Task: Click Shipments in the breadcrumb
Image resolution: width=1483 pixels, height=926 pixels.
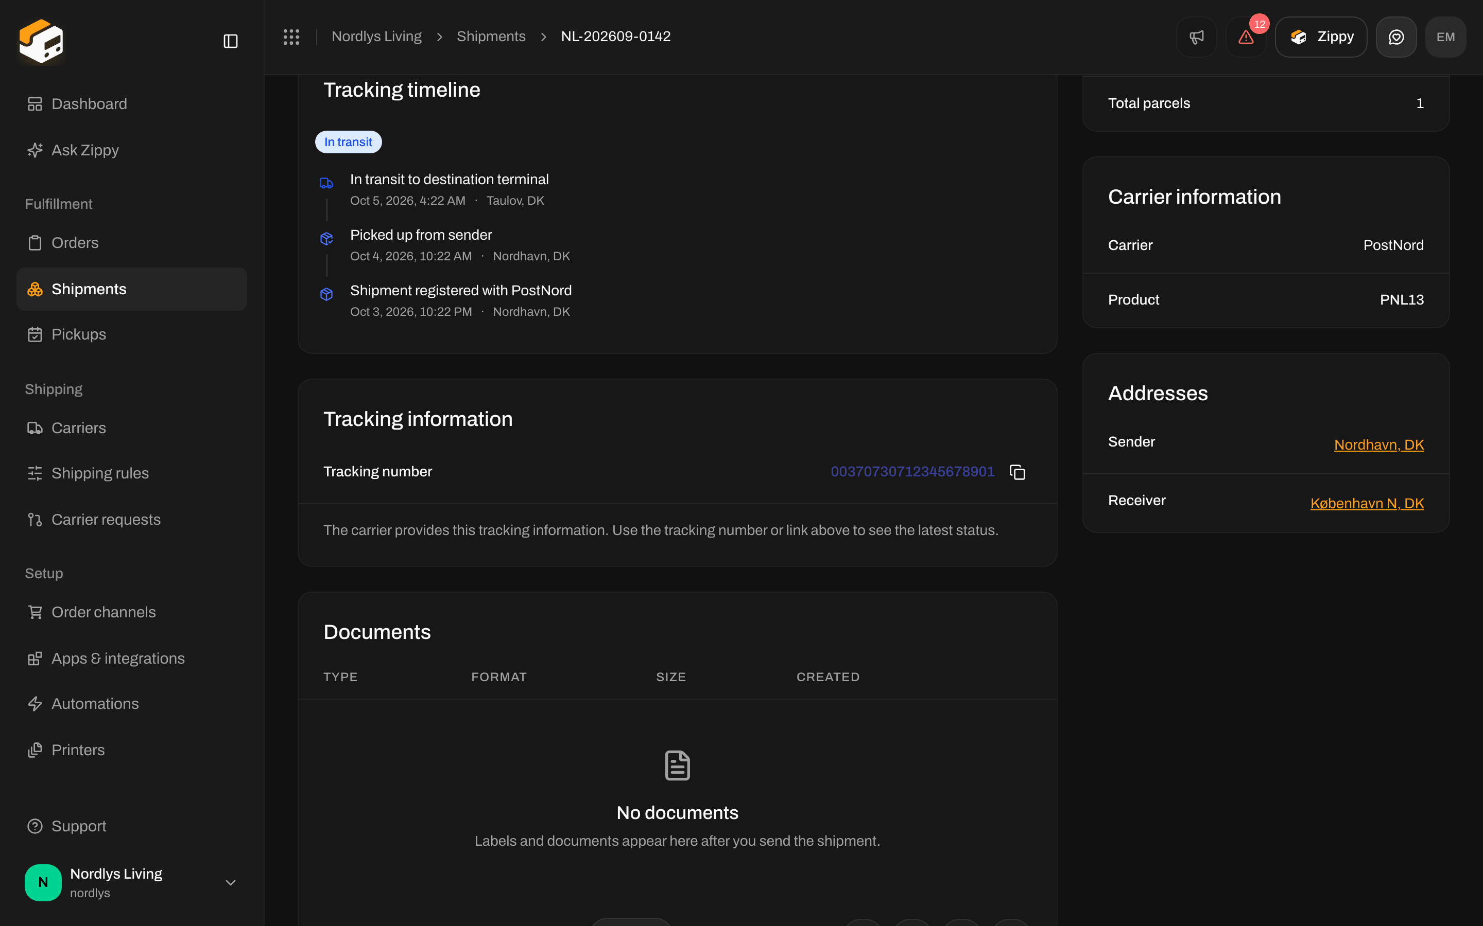Action: point(491,37)
